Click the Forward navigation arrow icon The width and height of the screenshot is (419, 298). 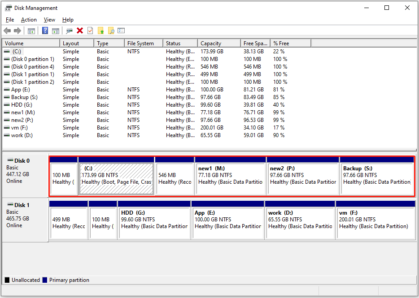coord(18,30)
